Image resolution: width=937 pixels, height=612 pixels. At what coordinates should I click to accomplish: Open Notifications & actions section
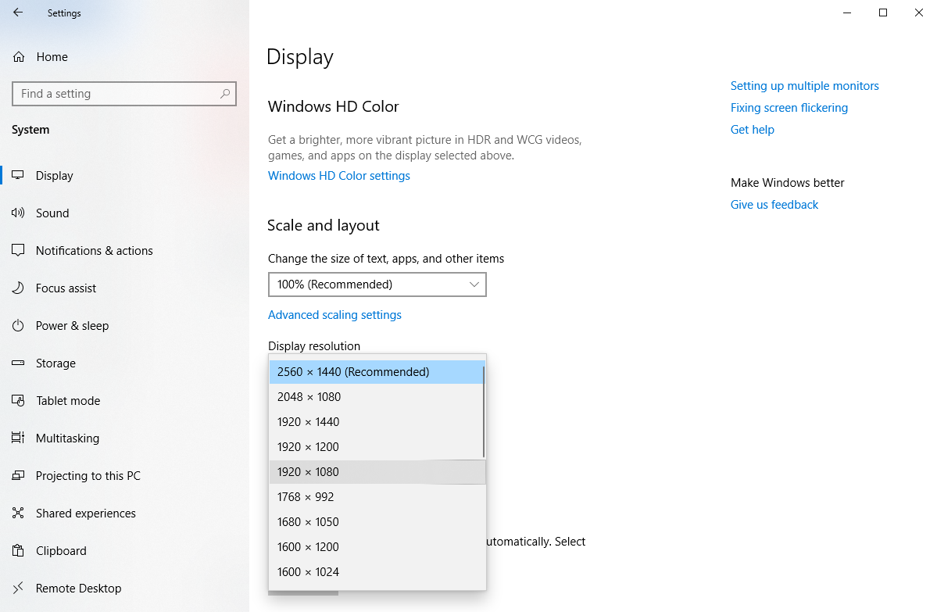click(x=124, y=250)
